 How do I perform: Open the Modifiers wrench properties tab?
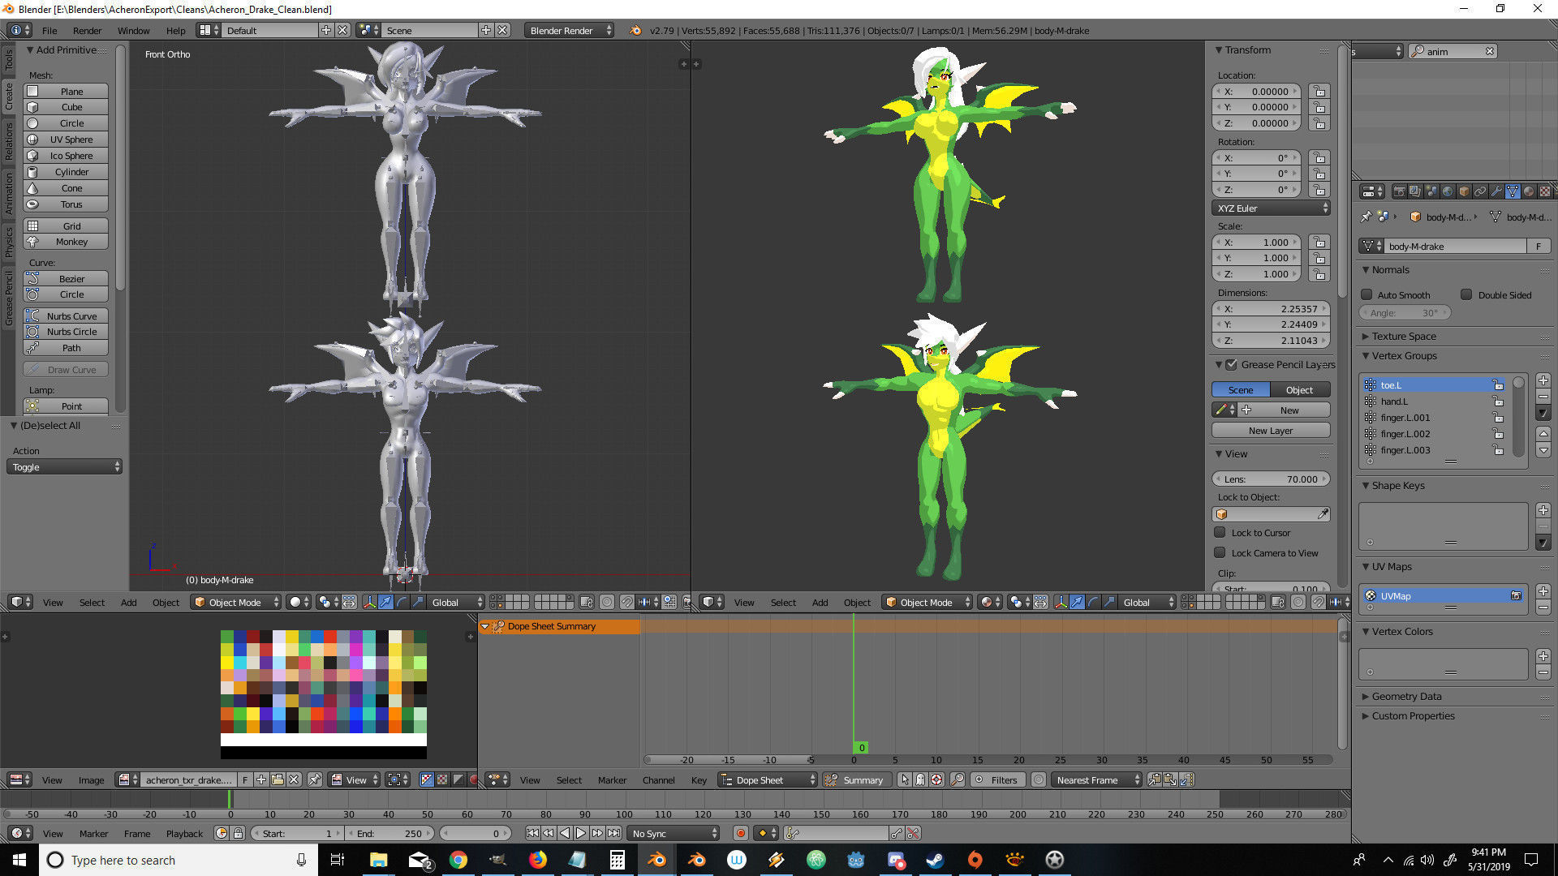(1496, 191)
